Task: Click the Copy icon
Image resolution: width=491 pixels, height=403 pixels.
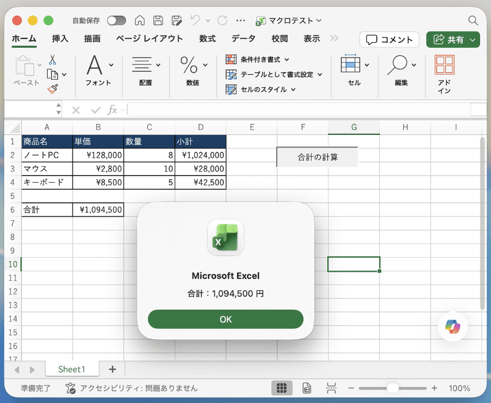Action: tap(52, 74)
